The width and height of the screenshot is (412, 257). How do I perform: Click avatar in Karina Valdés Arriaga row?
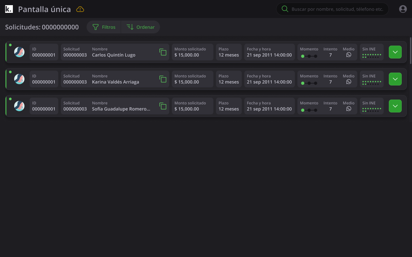19,79
